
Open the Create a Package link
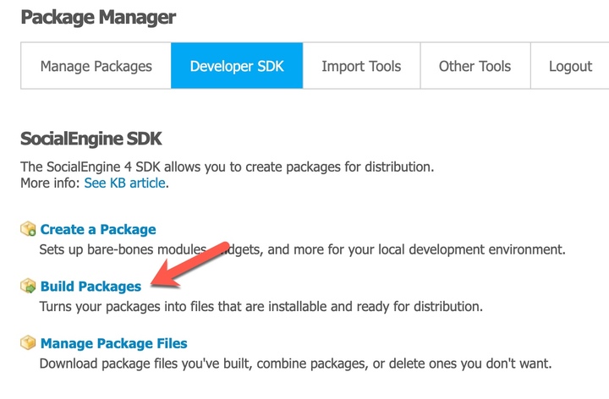point(98,229)
